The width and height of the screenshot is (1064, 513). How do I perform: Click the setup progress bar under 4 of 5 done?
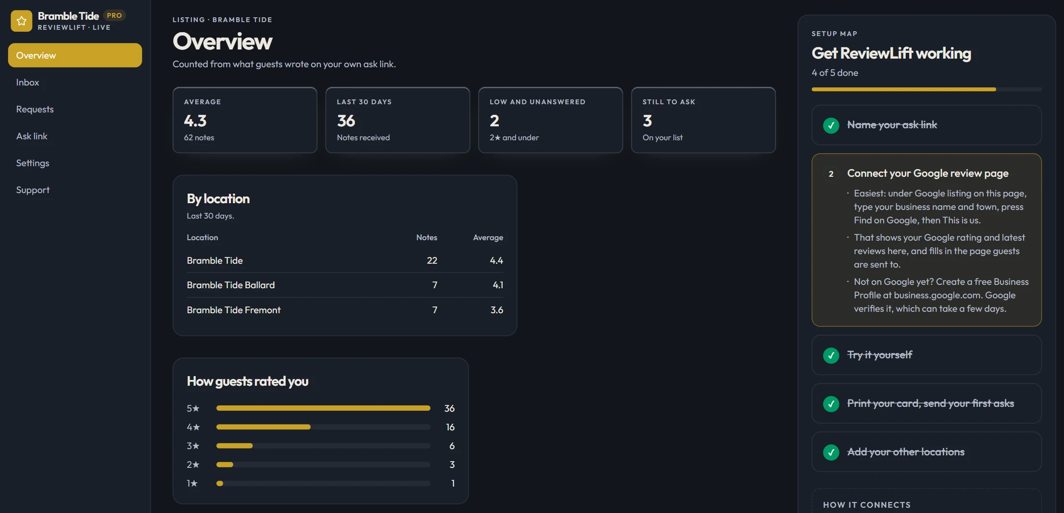click(x=926, y=89)
